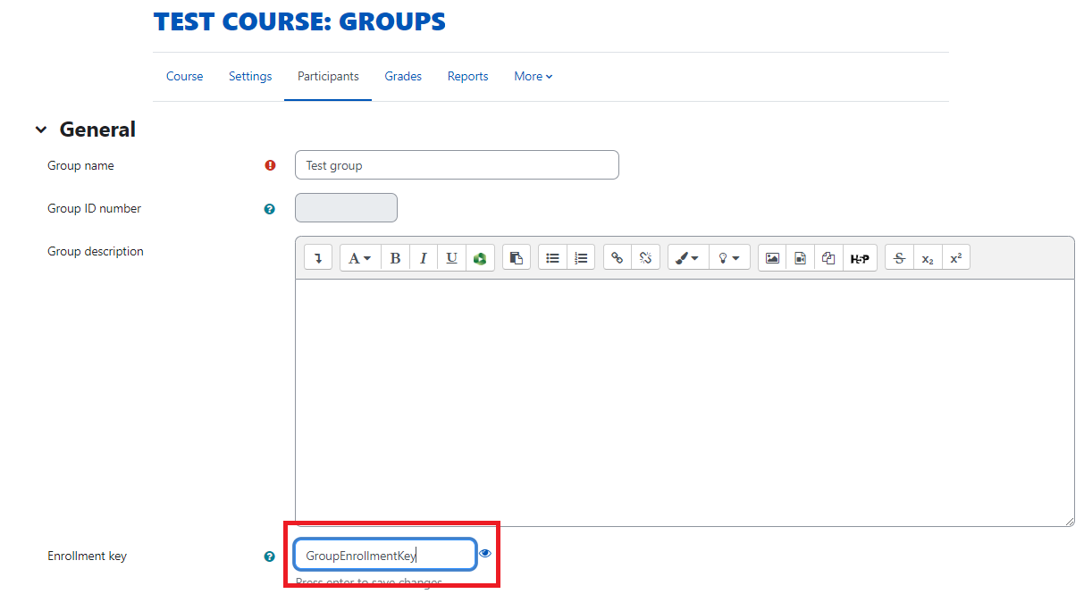
Task: Apply italic formatting in the editor toolbar
Action: tap(424, 257)
